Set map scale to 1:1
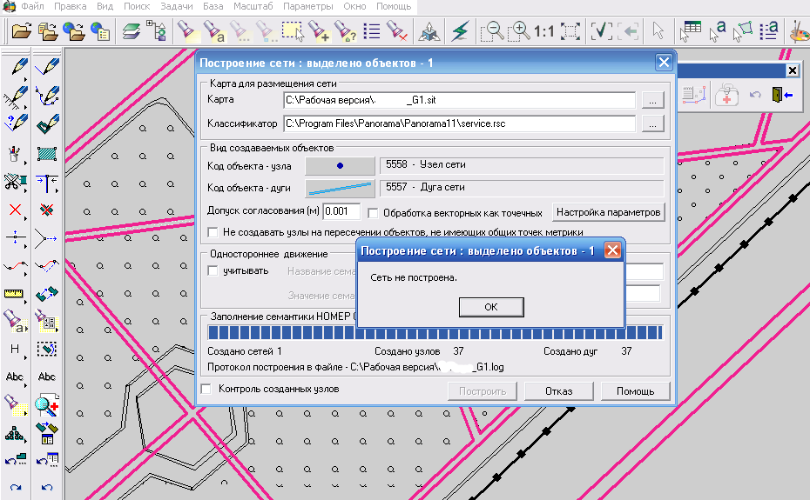 [x=544, y=32]
